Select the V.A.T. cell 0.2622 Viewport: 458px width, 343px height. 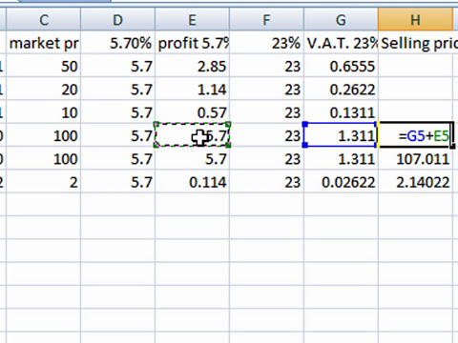(x=341, y=90)
